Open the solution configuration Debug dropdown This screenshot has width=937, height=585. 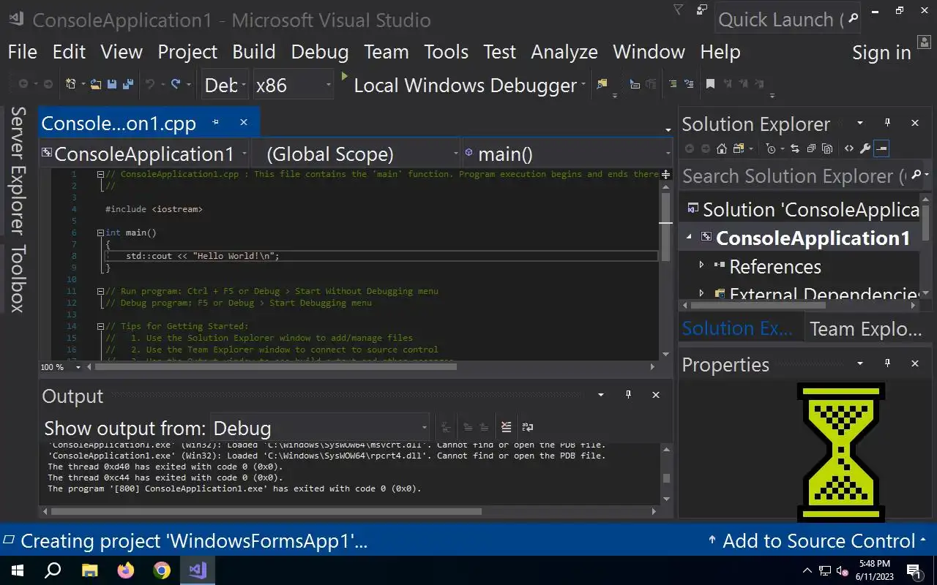225,85
